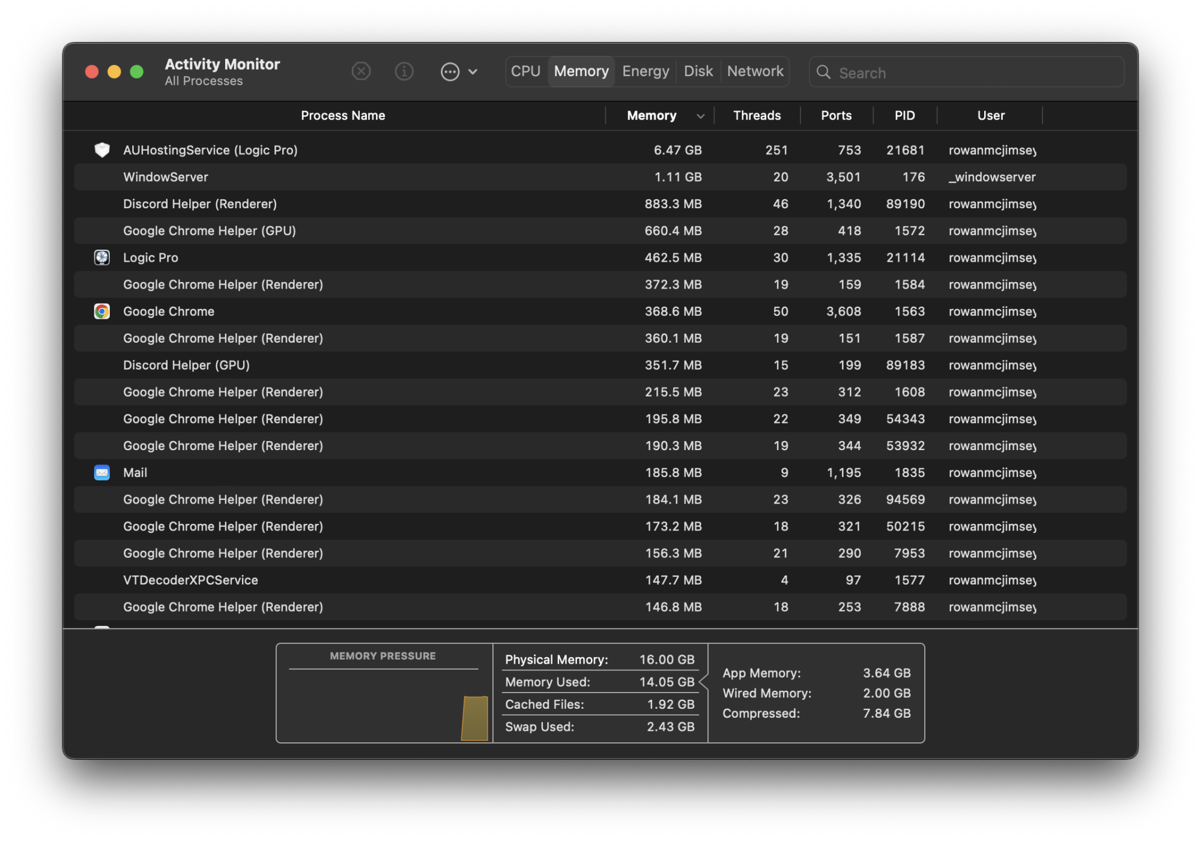
Task: Click the search magnifying glass icon
Action: pos(824,73)
